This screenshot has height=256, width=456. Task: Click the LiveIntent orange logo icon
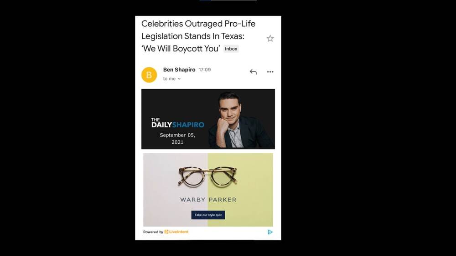pyautogui.click(x=166, y=231)
